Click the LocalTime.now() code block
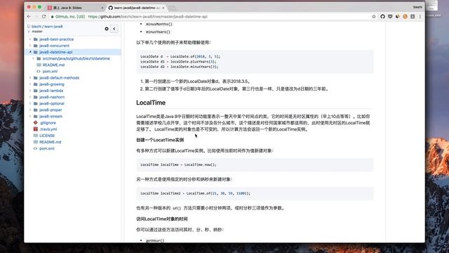449x253 pixels. 255,164
